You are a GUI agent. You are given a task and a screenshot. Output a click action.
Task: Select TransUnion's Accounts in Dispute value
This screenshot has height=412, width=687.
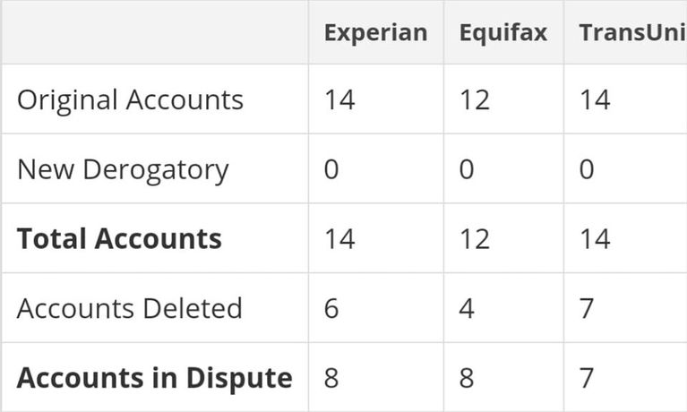586,378
